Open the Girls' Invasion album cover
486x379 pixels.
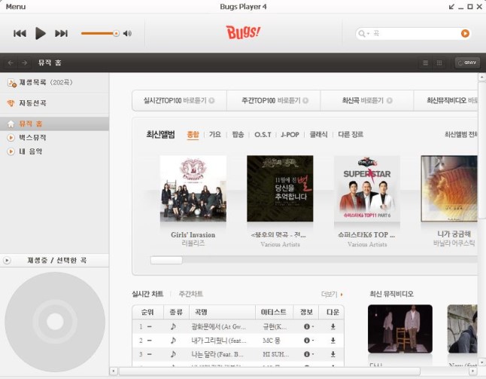point(193,188)
